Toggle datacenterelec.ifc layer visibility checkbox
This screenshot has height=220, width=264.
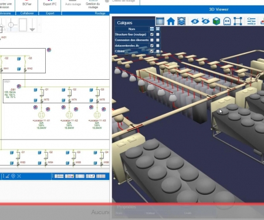tap(152, 46)
